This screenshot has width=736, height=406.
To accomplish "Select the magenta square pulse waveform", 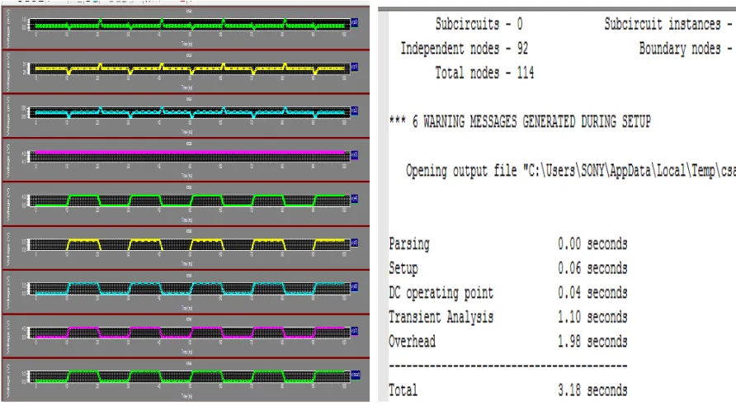I will point(190,333).
